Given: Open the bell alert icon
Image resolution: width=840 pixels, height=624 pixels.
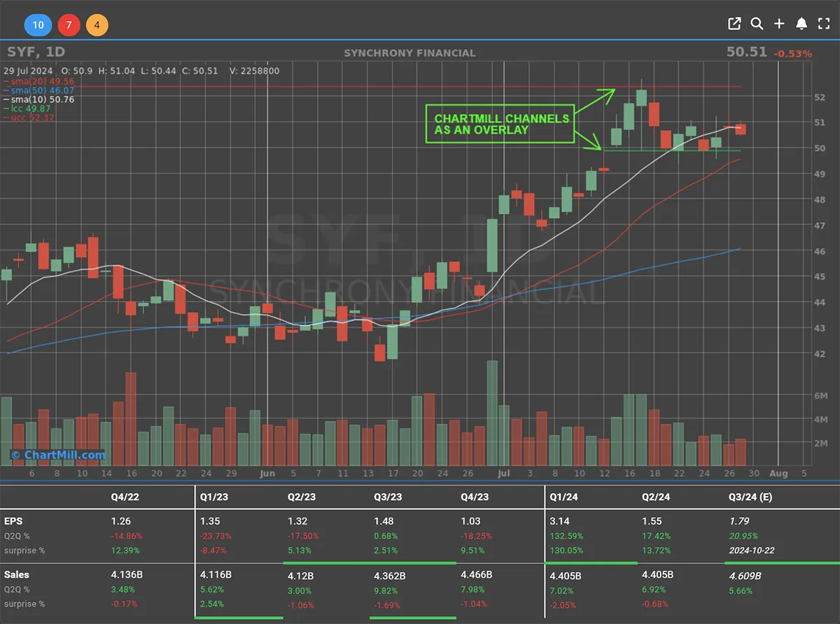Looking at the screenshot, I should (801, 24).
